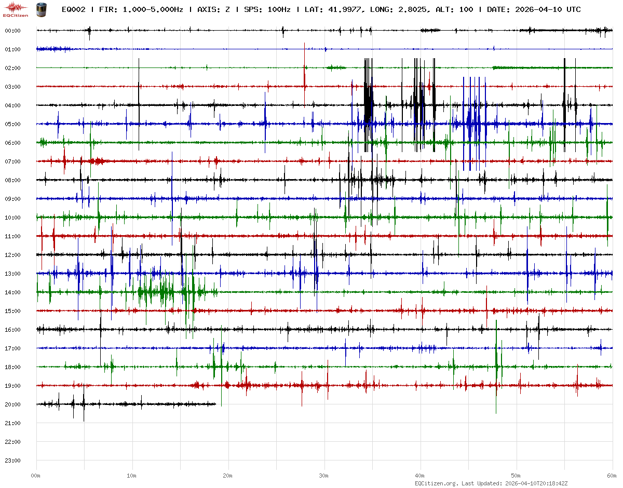Click the LAT: 41.9977 header value
This screenshot has height=488, width=623.
coord(333,10)
